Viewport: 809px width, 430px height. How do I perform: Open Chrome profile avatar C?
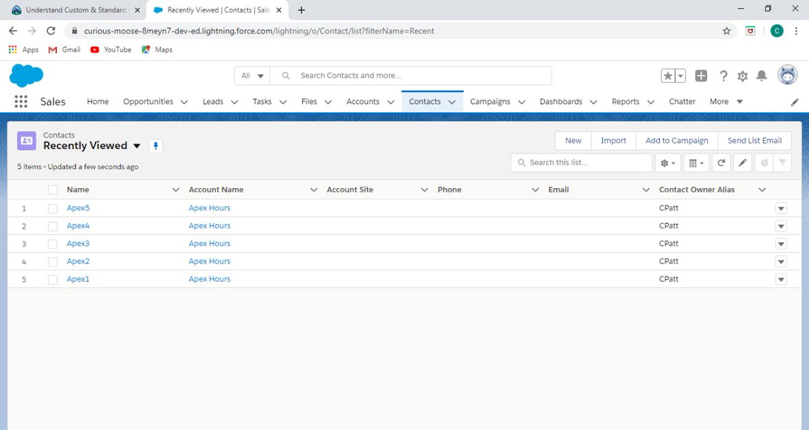(x=777, y=31)
